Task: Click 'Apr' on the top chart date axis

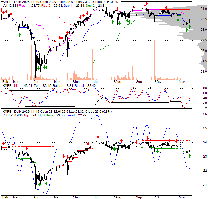Action: (36, 82)
